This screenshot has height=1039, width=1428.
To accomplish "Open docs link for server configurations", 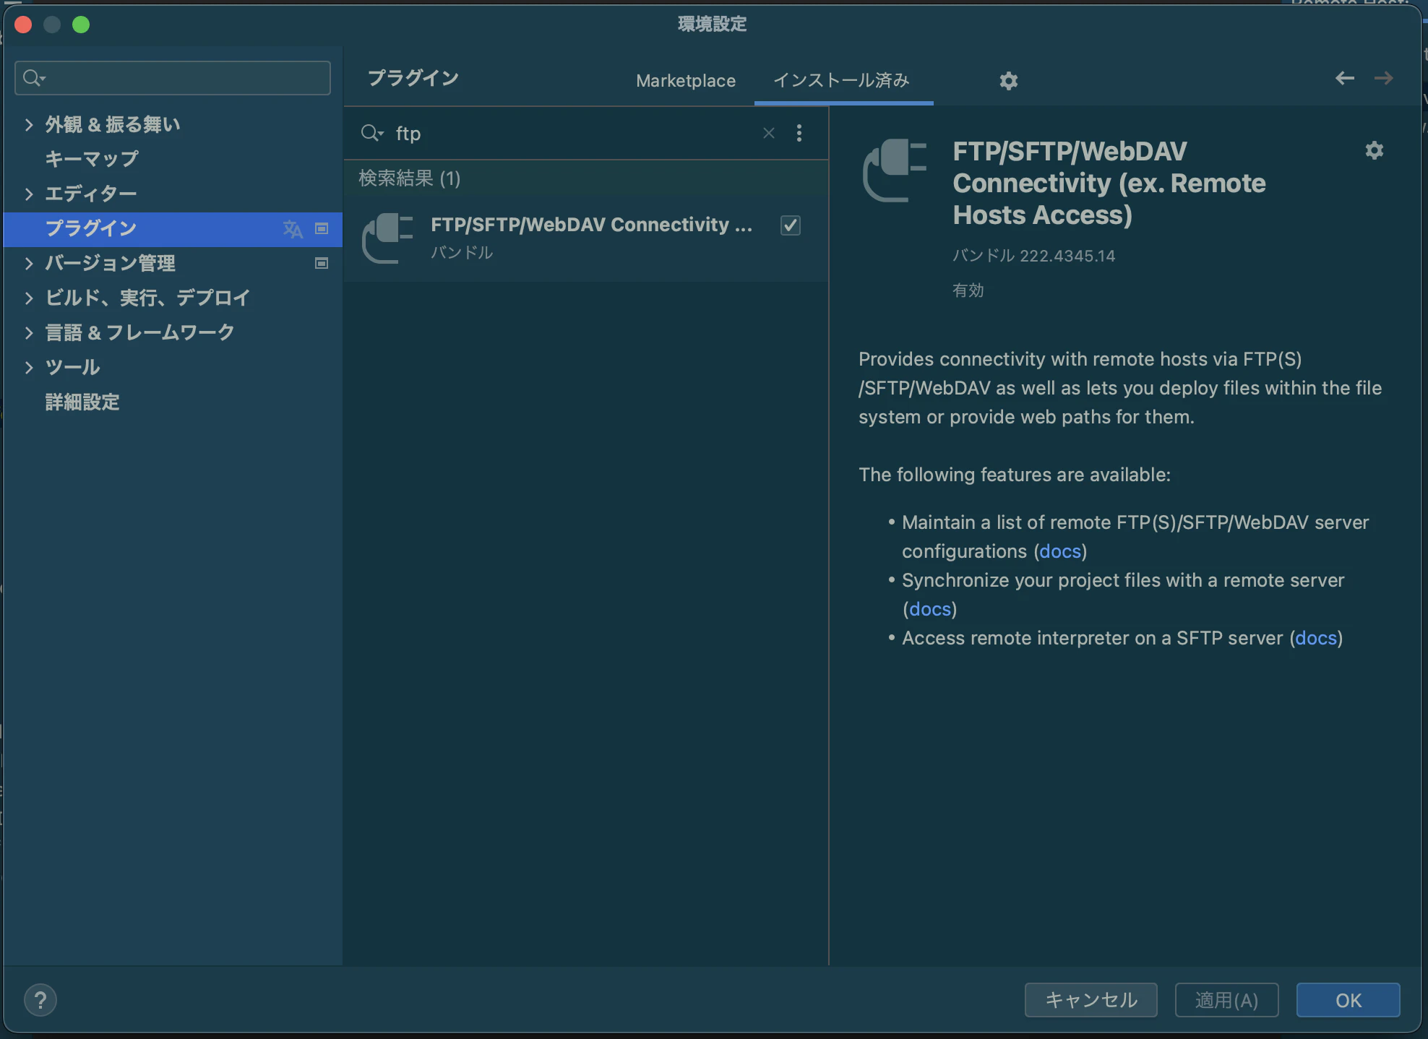I will (1060, 551).
